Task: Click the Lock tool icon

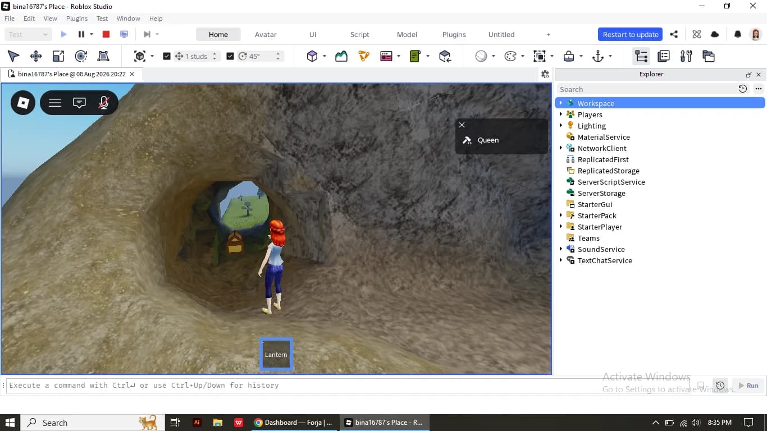Action: click(x=569, y=56)
